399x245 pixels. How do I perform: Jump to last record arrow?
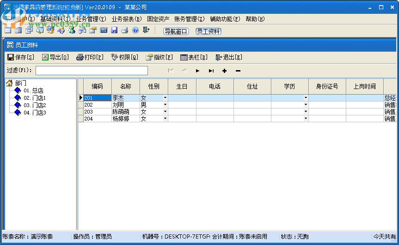211,71
